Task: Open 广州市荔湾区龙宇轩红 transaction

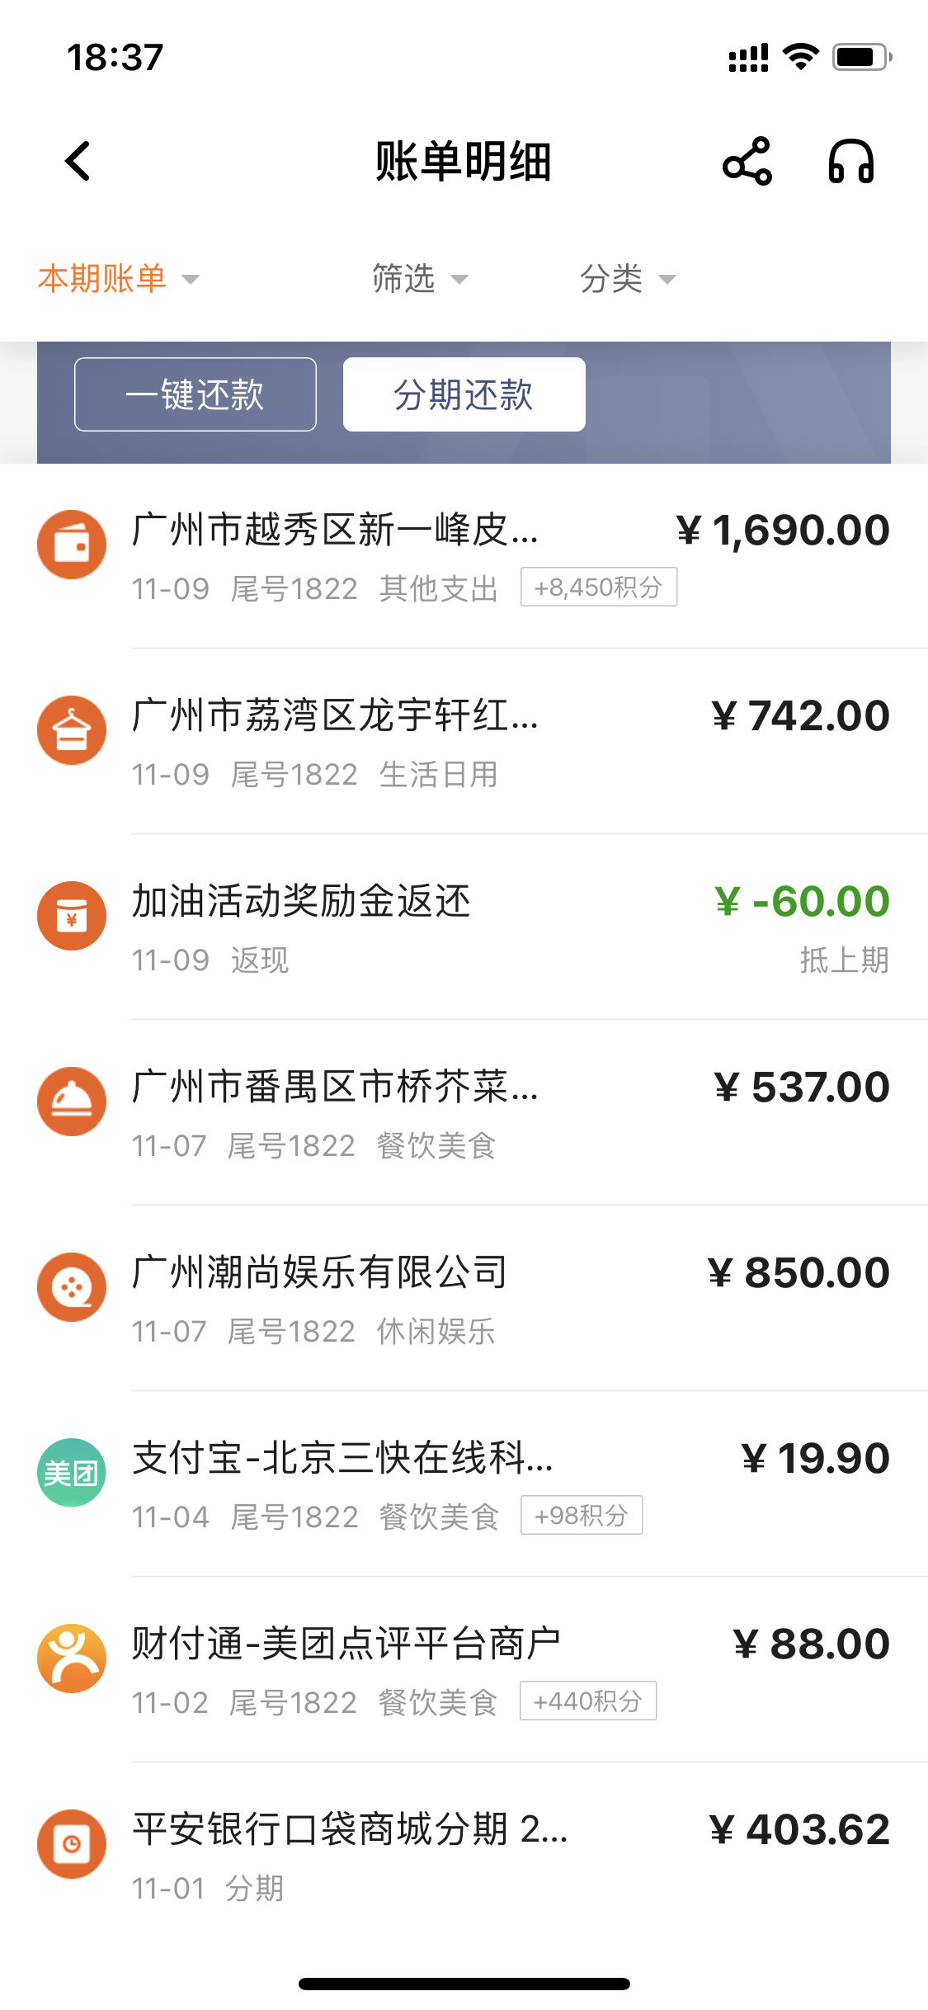Action: [464, 742]
